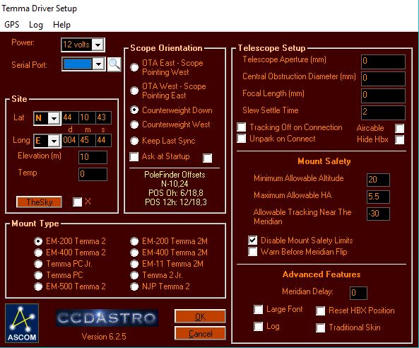Select Temma PC Jr. mount
The height and width of the screenshot is (348, 419).
point(38,264)
